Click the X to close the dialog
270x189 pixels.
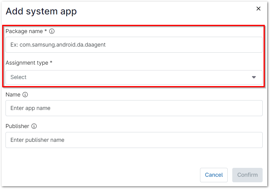[258, 9]
